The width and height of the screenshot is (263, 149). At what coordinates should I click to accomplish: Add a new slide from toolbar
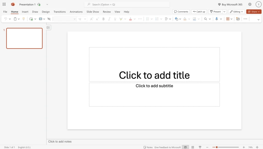click(x=31, y=19)
